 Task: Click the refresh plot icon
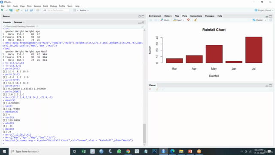click(x=271, y=20)
